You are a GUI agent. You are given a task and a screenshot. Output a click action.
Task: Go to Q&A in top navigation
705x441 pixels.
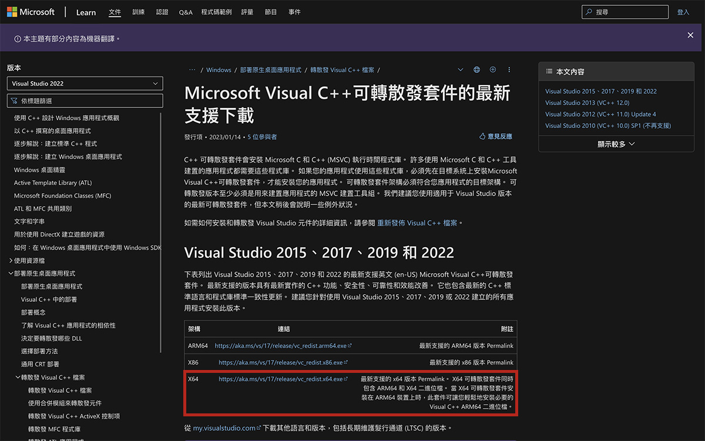pyautogui.click(x=186, y=12)
